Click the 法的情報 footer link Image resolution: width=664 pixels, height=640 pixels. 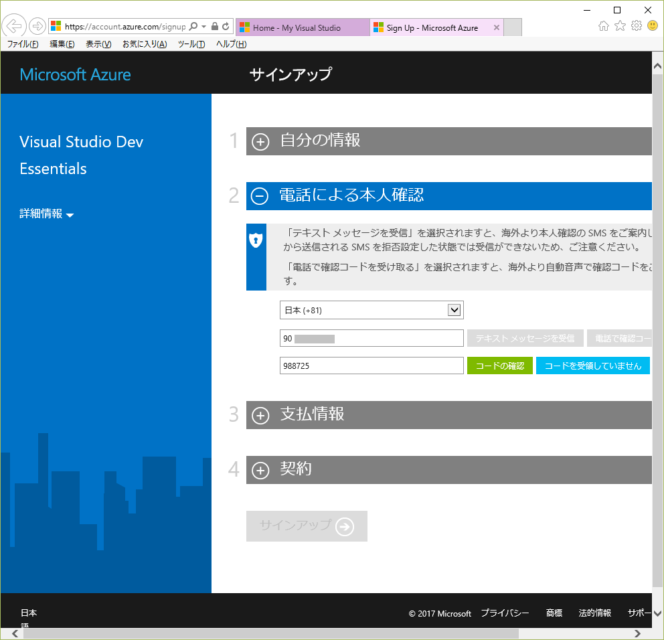coord(595,613)
